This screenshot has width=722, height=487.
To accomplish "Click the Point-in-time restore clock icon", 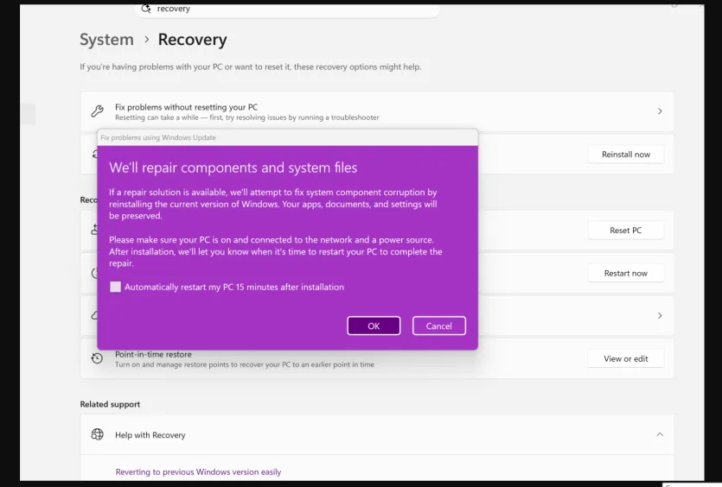I will coord(97,358).
